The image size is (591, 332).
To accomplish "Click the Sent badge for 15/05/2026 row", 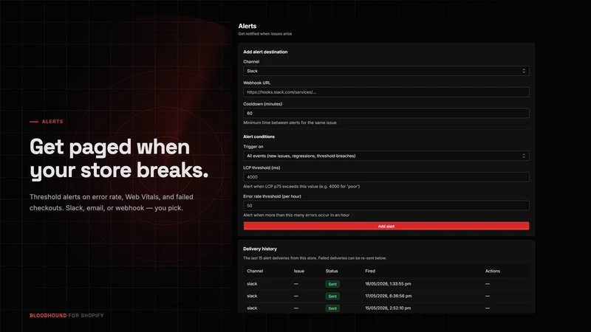I will coord(332,308).
